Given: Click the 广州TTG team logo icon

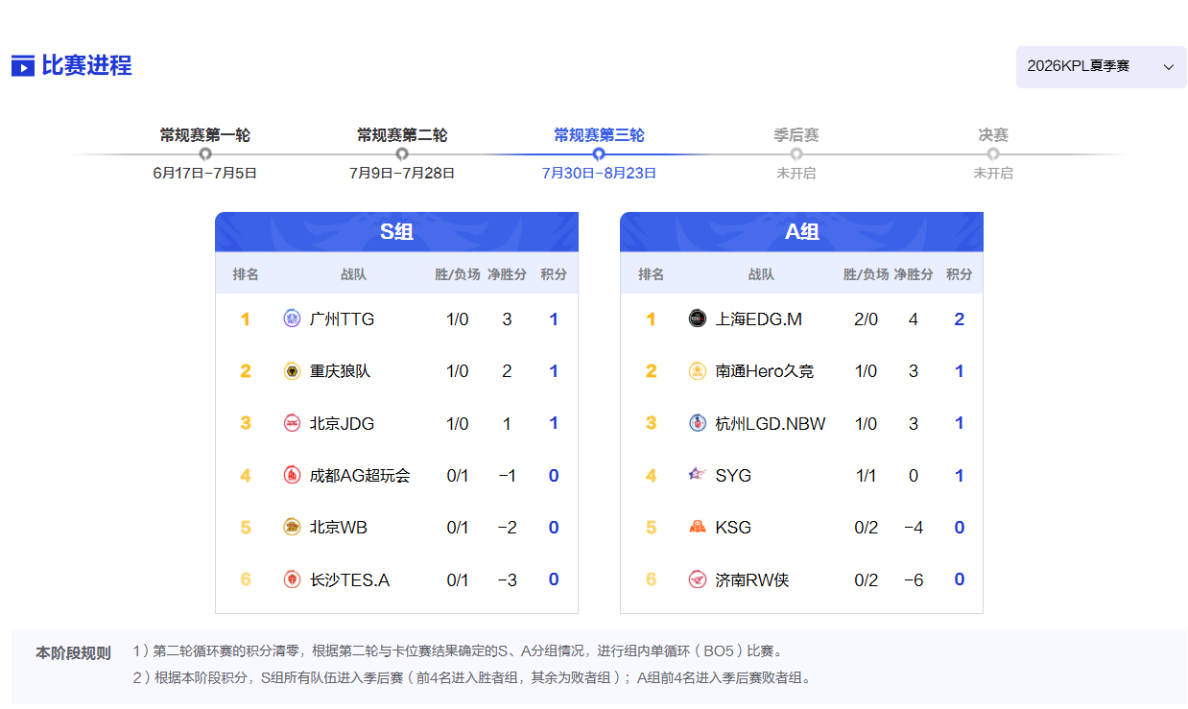Looking at the screenshot, I should click(x=293, y=319).
